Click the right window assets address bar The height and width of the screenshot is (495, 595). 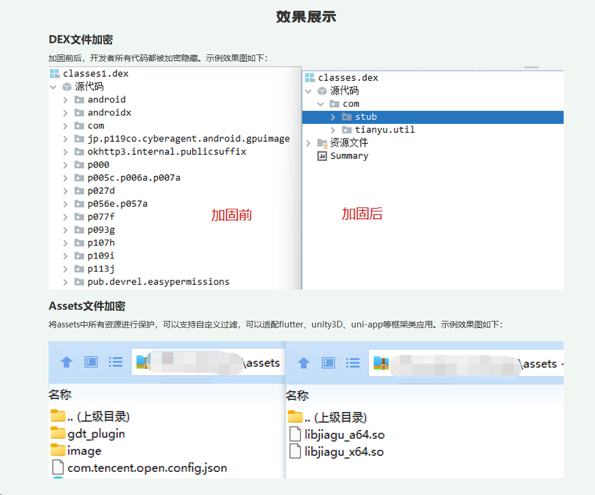pos(466,364)
